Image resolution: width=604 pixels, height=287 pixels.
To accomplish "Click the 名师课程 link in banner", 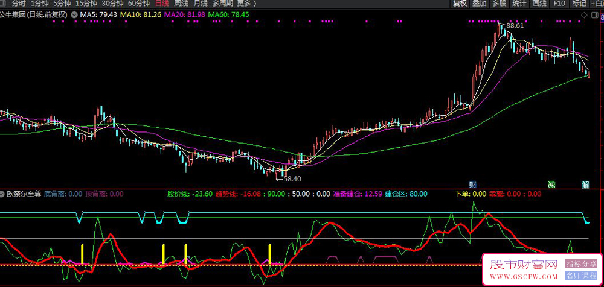I will [x=581, y=276].
